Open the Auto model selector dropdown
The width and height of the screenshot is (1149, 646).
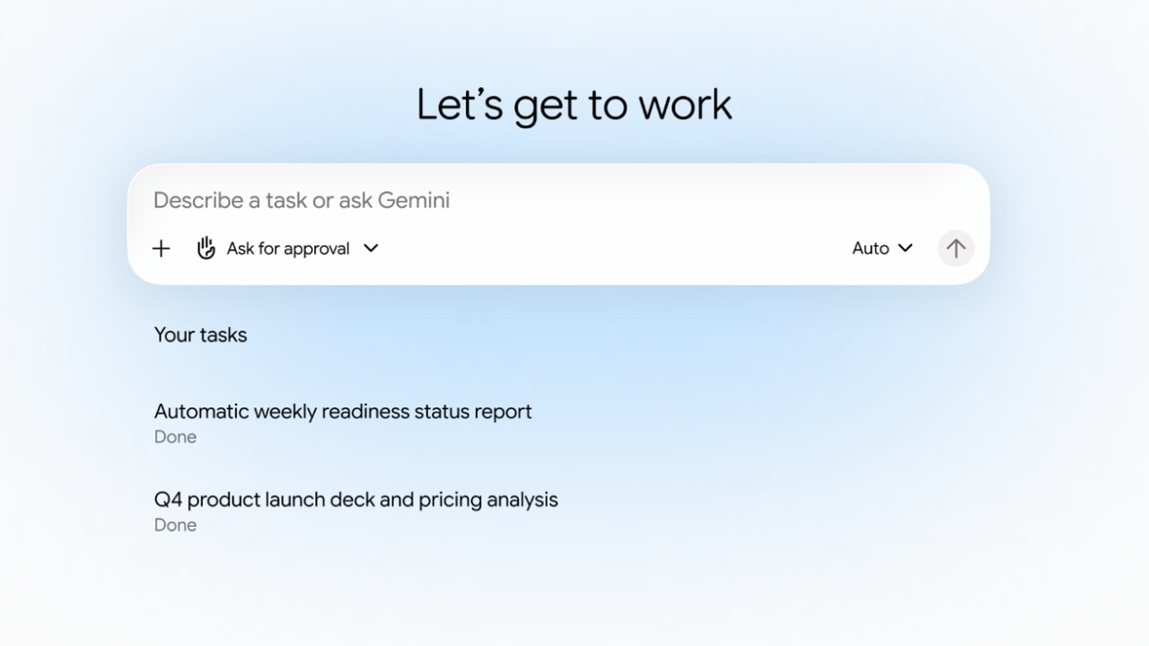coord(882,249)
